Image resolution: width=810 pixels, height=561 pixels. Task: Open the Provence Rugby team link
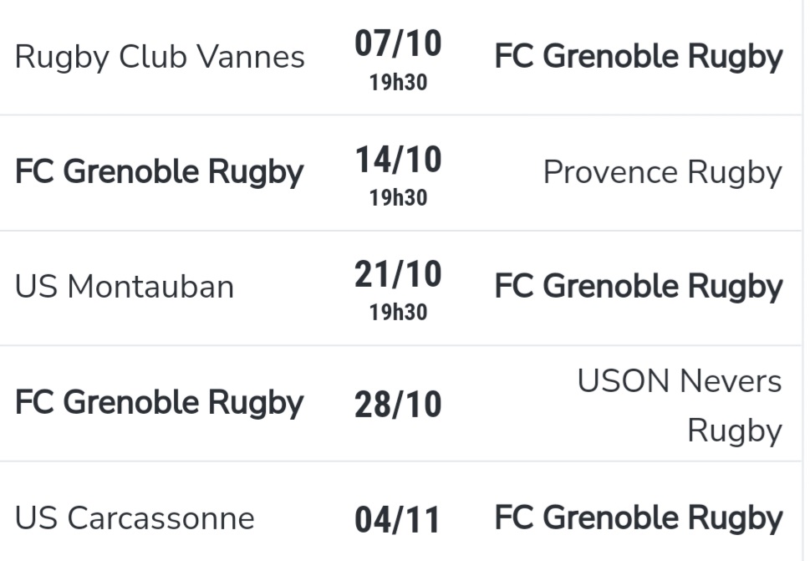(x=663, y=172)
